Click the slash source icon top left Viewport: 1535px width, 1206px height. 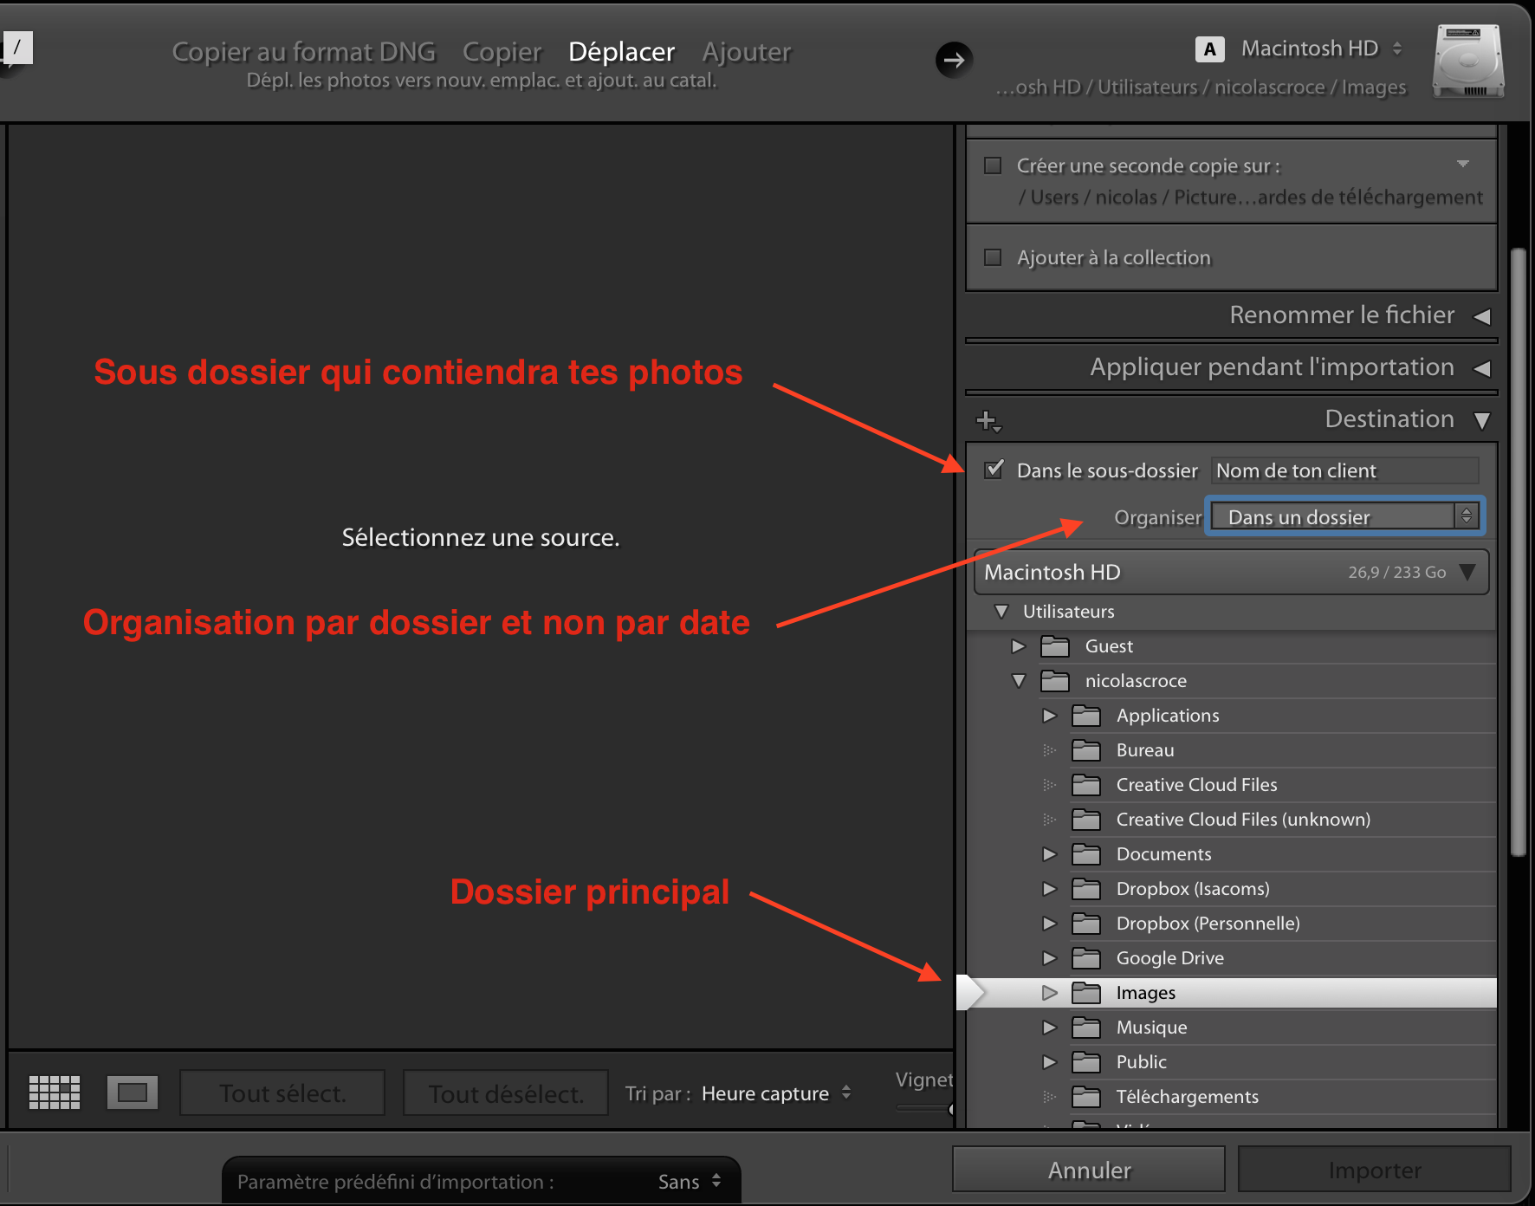17,48
